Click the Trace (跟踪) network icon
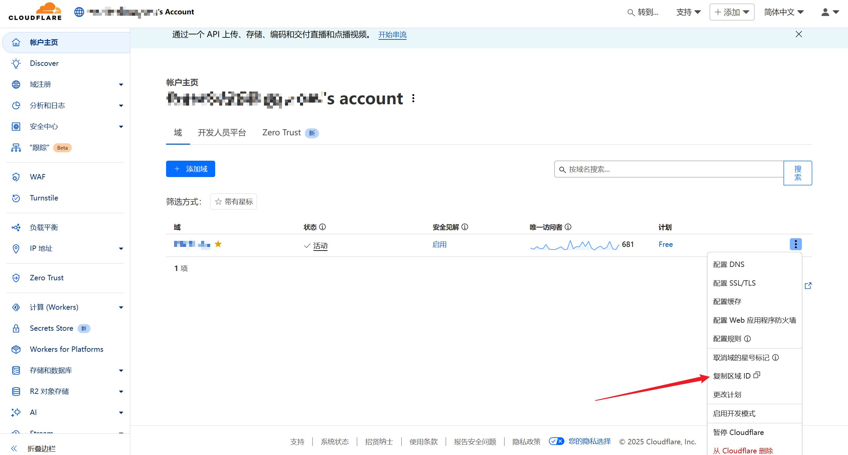Screen dimensions: 848x455 tap(16, 148)
